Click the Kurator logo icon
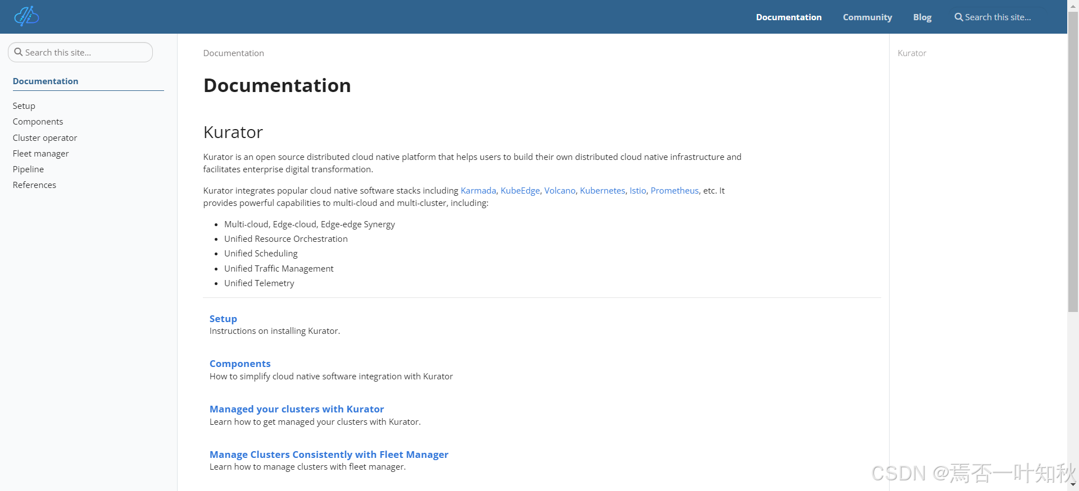The width and height of the screenshot is (1079, 491). [26, 16]
